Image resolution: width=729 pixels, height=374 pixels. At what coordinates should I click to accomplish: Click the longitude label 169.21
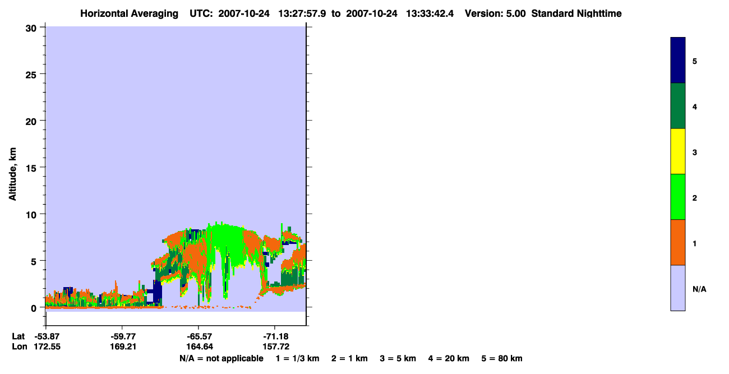pos(122,347)
